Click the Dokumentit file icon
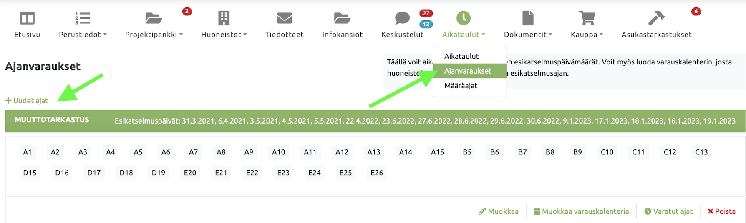Screen dimensions: 746x223 pyautogui.click(x=528, y=18)
